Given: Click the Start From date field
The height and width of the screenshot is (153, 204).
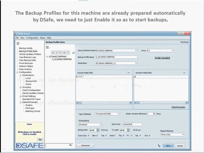Looking at the screenshot, I should (132, 124).
